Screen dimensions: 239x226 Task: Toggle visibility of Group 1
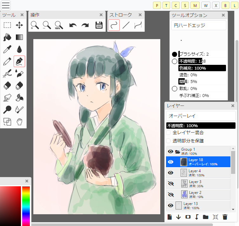tap(170, 151)
